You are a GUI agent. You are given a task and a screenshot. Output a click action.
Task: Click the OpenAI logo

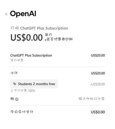(23, 14)
